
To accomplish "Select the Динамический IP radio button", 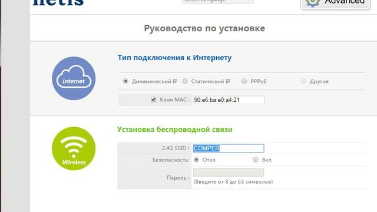I will (125, 81).
